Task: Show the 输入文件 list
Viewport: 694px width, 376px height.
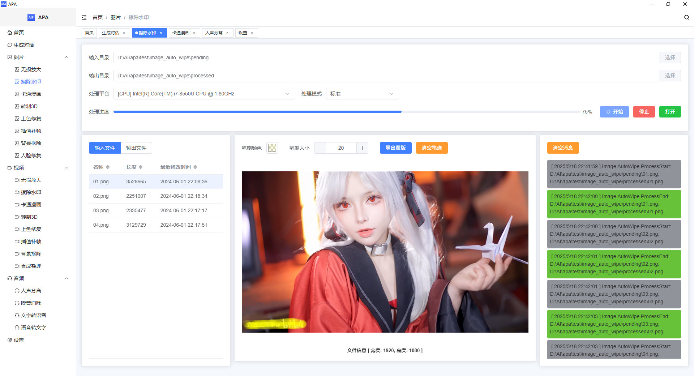Action: coord(105,148)
